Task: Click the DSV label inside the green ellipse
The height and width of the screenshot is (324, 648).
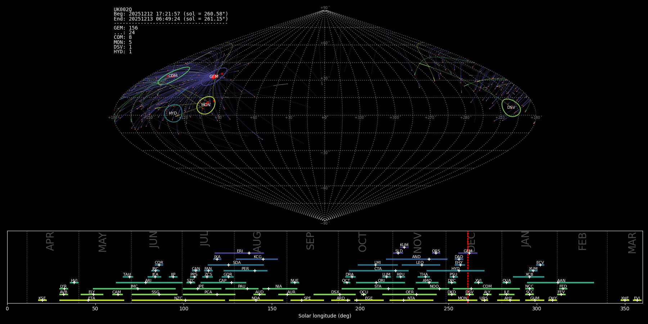Action: pyautogui.click(x=511, y=108)
